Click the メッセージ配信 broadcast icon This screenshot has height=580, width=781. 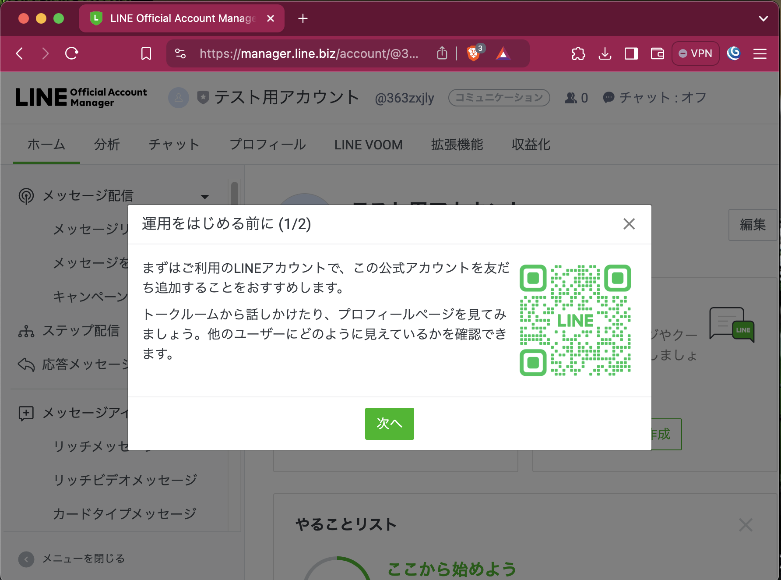point(26,196)
